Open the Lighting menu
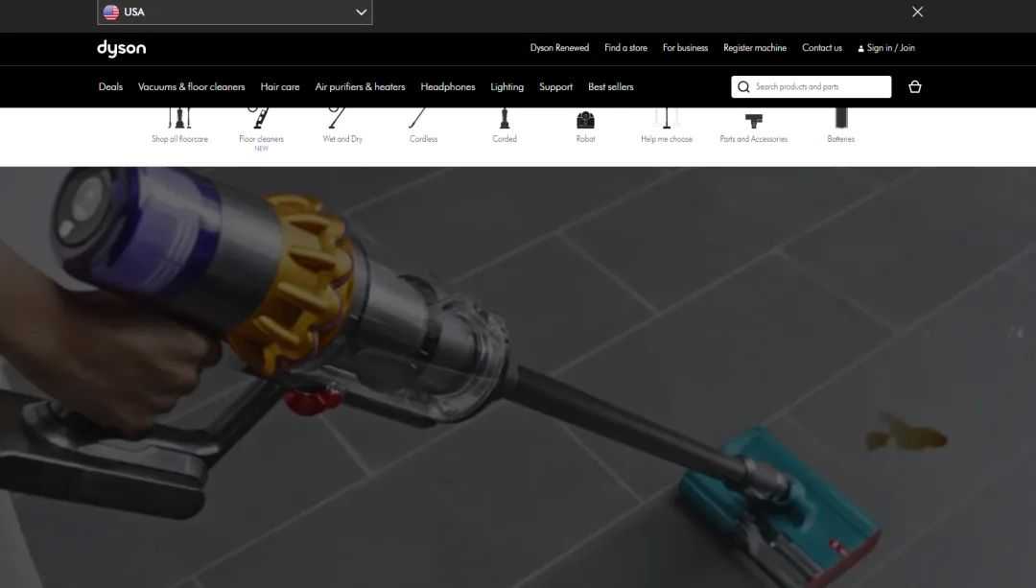Image resolution: width=1036 pixels, height=588 pixels. tap(506, 86)
